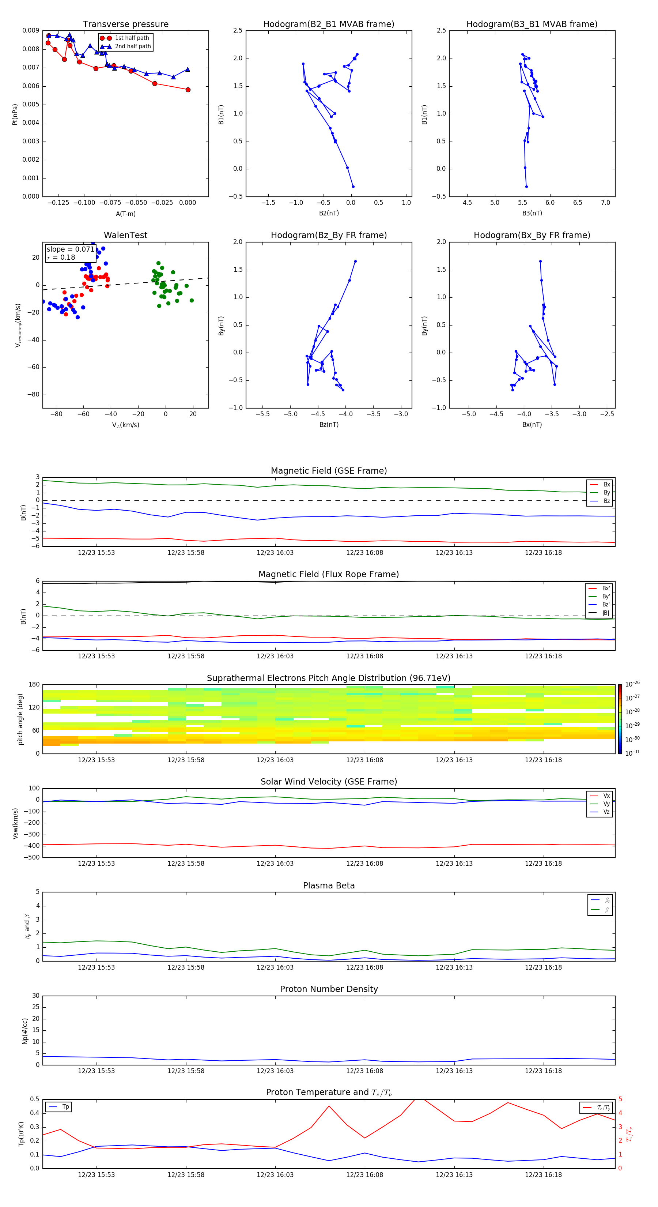
Task: Click the 'Proton Number Density' title
Action: point(329,989)
